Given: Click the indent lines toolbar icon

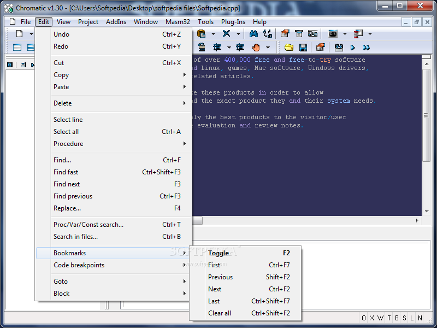Looking at the screenshot, I should [x=217, y=48].
